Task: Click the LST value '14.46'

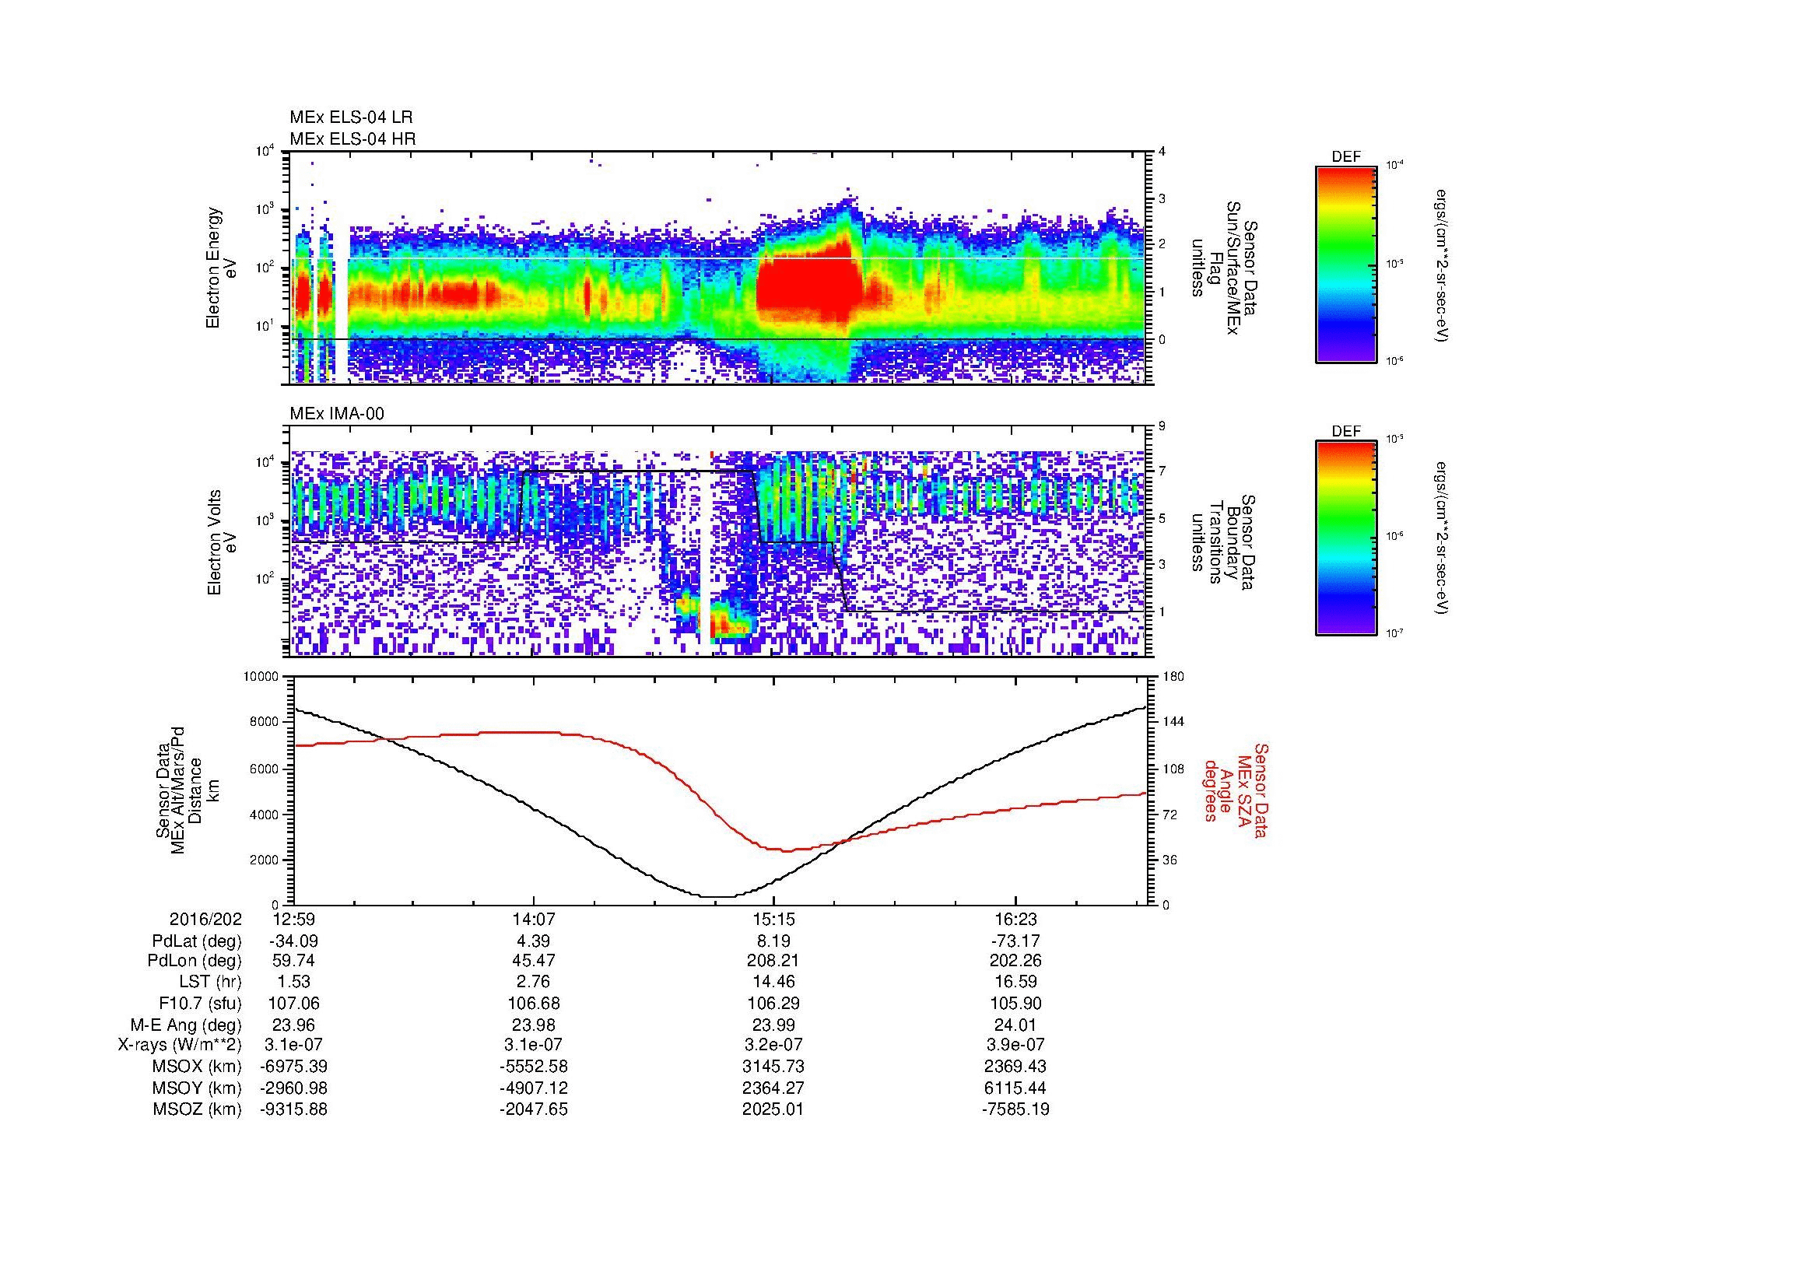Action: pos(773,983)
